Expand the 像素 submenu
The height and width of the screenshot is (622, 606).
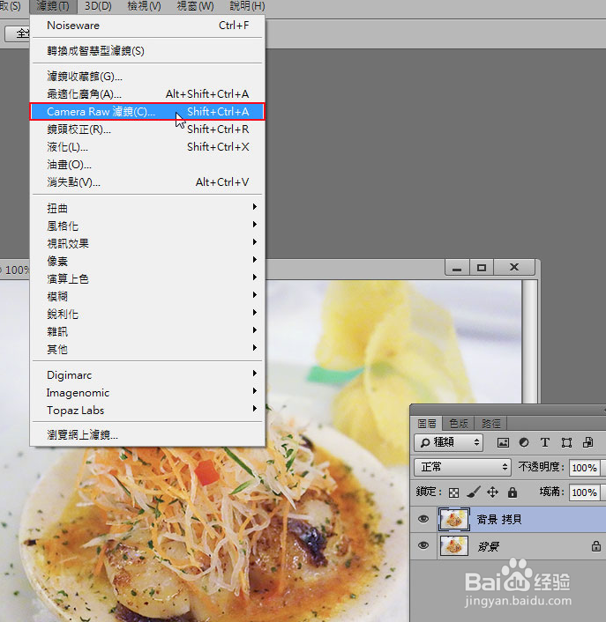tap(147, 261)
